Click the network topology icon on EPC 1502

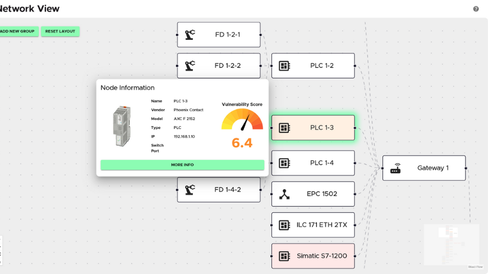pyautogui.click(x=284, y=194)
